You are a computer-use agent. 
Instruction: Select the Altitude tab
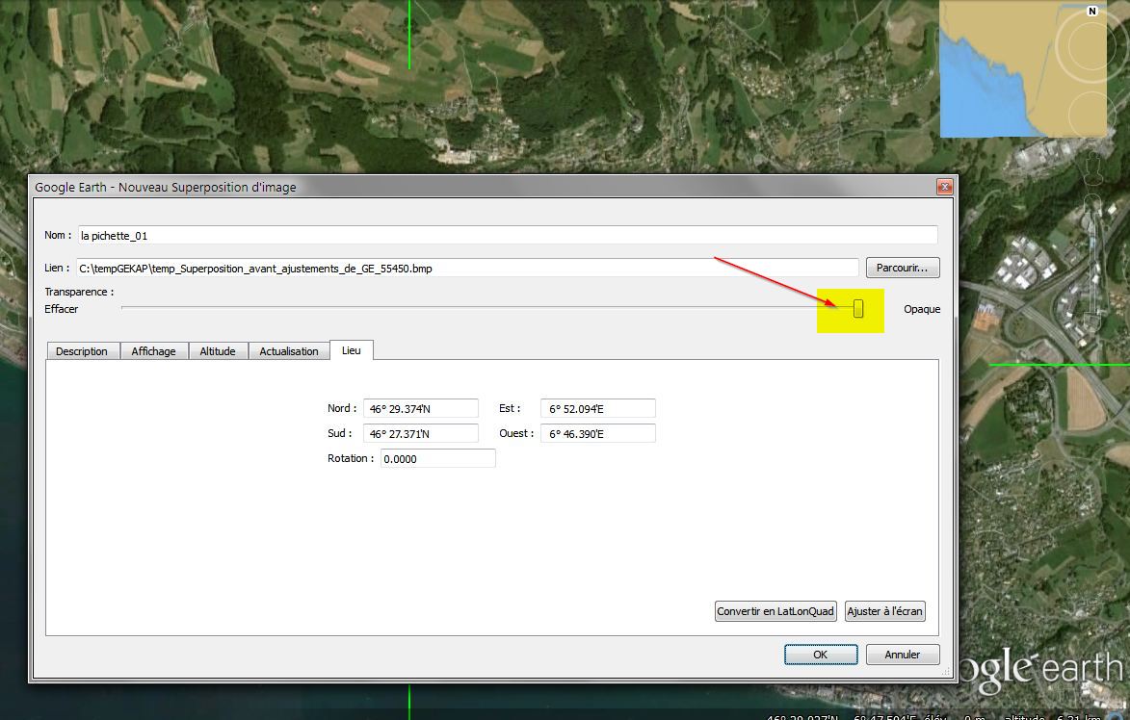pyautogui.click(x=218, y=351)
